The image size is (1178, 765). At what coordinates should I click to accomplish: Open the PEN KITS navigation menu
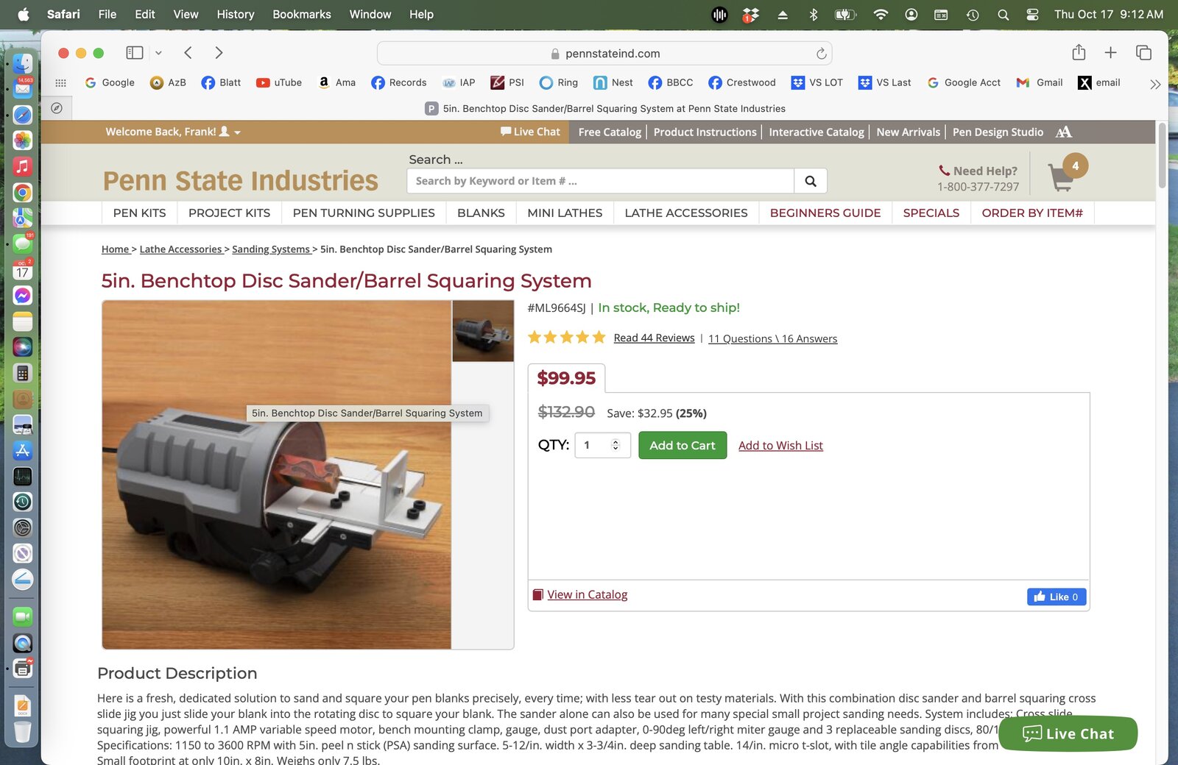click(140, 213)
